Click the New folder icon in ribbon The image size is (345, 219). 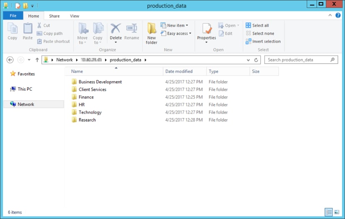(151, 33)
